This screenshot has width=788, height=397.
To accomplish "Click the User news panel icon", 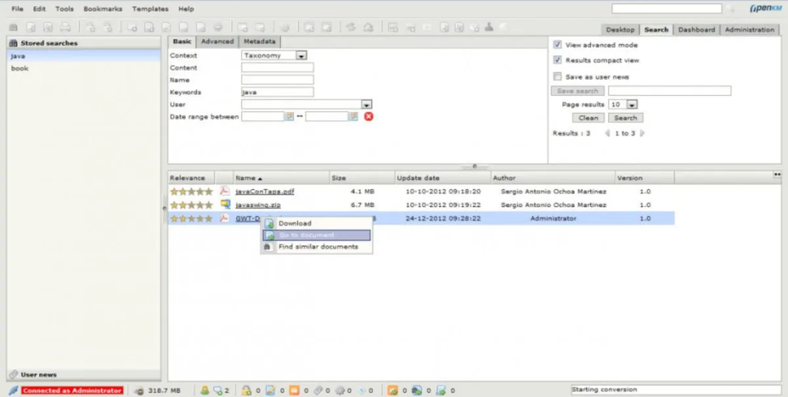I will pos(13,375).
